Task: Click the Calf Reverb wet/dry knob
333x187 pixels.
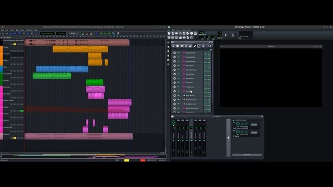Action: (x=238, y=124)
